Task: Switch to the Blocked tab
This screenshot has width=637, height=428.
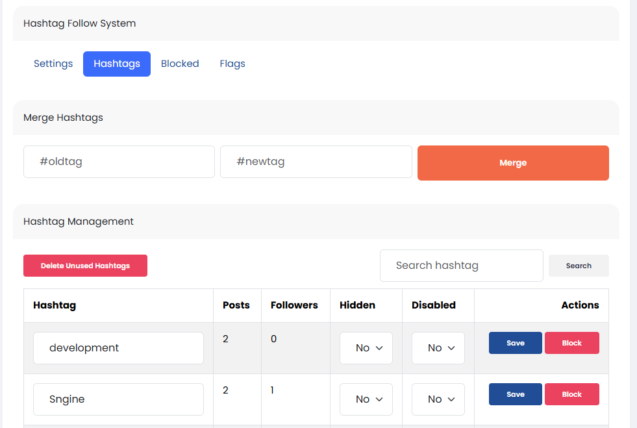Action: tap(180, 64)
